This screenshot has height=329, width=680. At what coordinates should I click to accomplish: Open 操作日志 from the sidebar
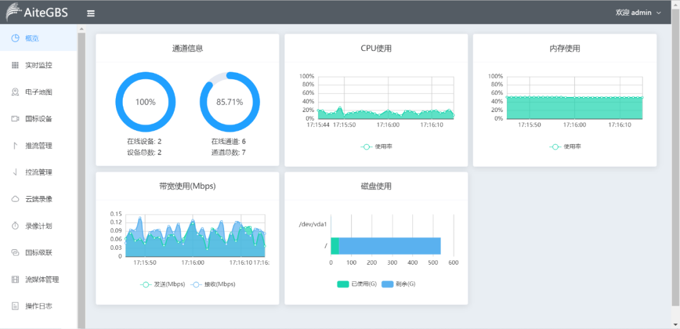[38, 306]
